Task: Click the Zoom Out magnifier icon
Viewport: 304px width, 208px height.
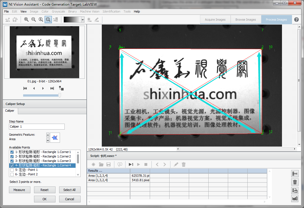Action: pos(33,19)
